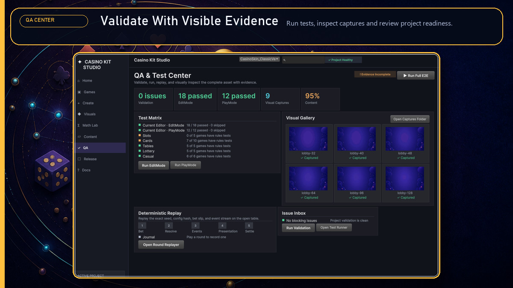Click "Play a round to record one" text
This screenshot has width=513, height=288.
[206, 237]
